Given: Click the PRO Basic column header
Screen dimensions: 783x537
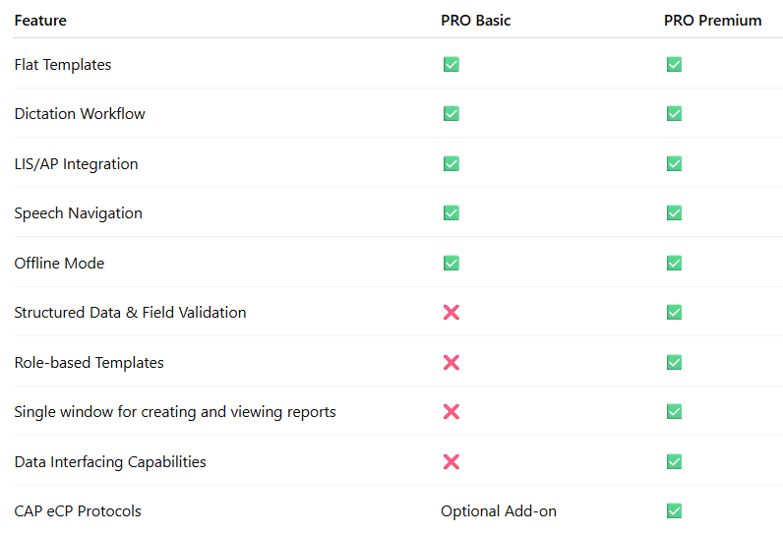Looking at the screenshot, I should 475,21.
